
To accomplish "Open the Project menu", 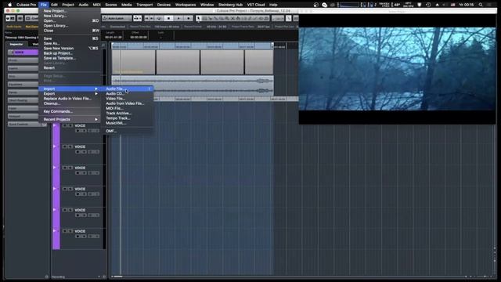I will pyautogui.click(x=68, y=5).
